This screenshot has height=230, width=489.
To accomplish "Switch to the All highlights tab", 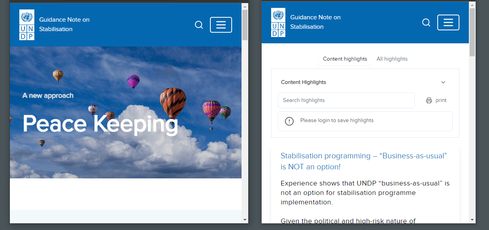I will pos(392,59).
